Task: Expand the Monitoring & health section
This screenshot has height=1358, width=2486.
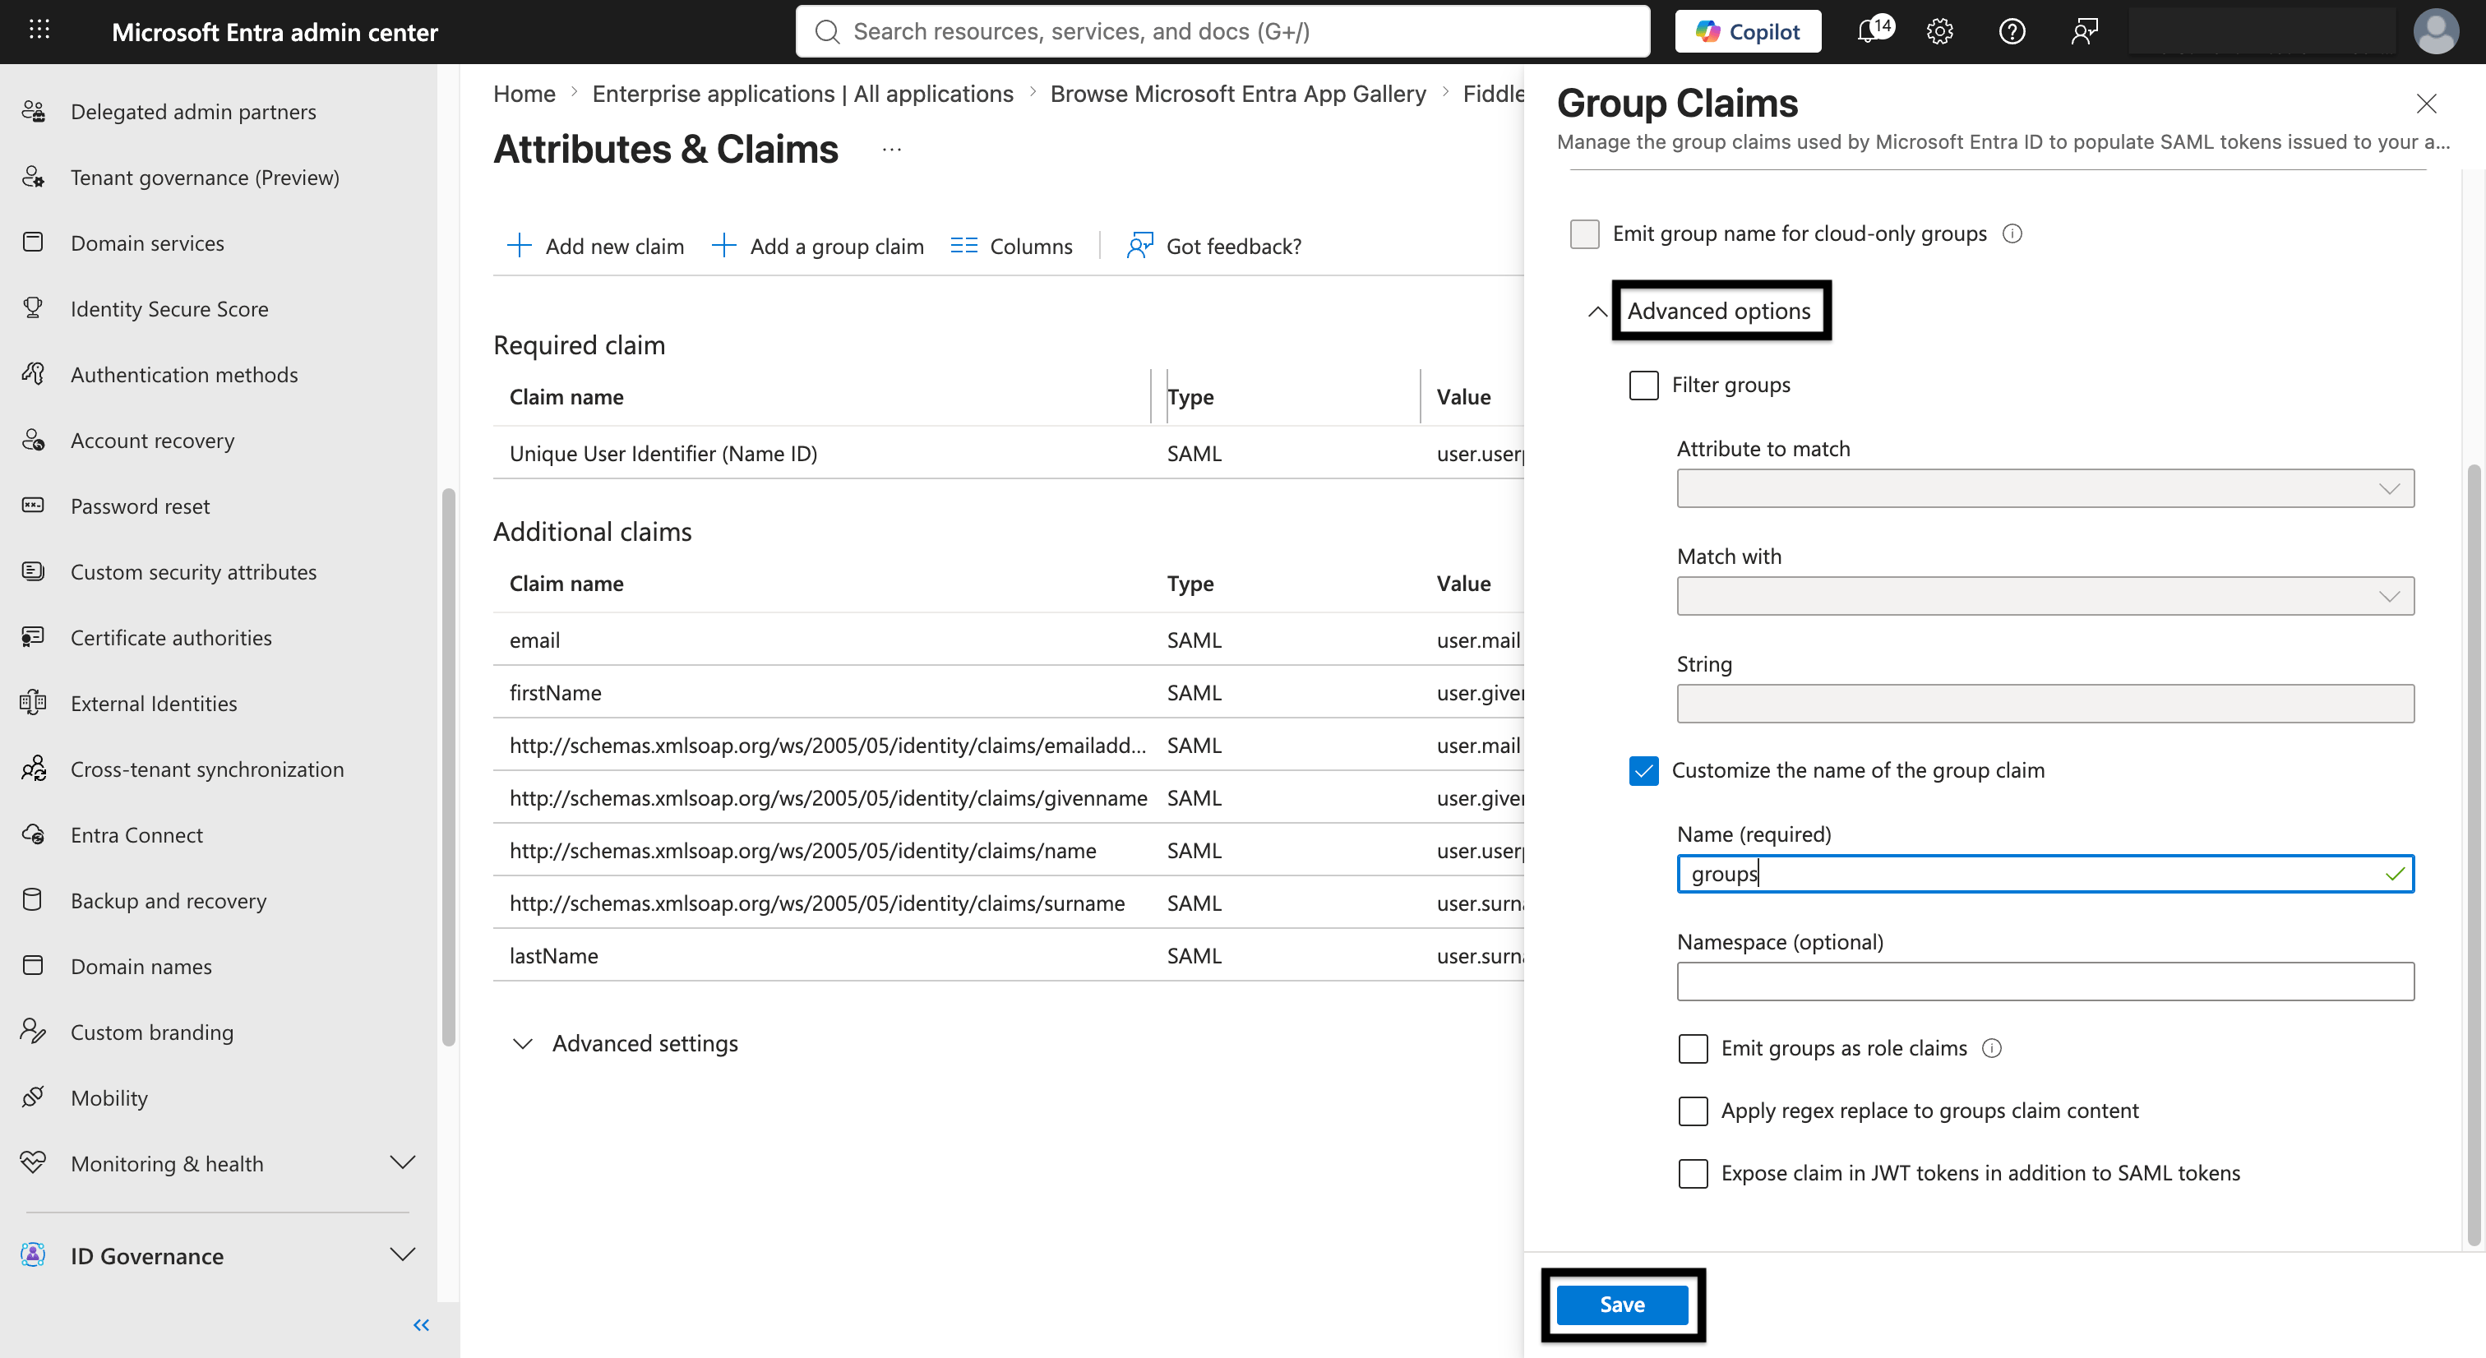Action: [x=403, y=1163]
